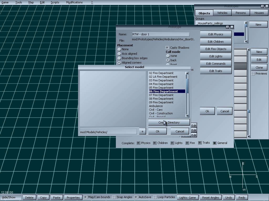
Task: Set Cull mode to none
Action: click(x=168, y=56)
